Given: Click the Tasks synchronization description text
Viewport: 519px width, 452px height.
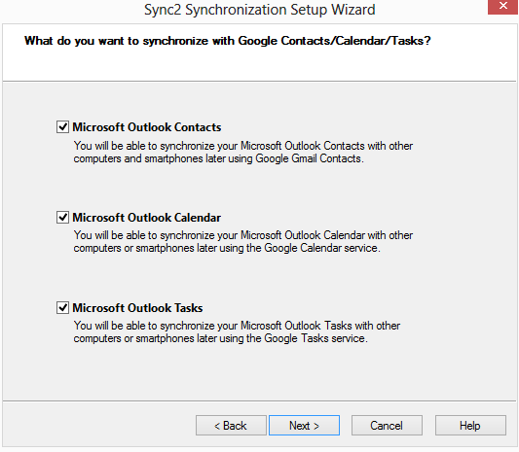Looking at the screenshot, I should [237, 332].
